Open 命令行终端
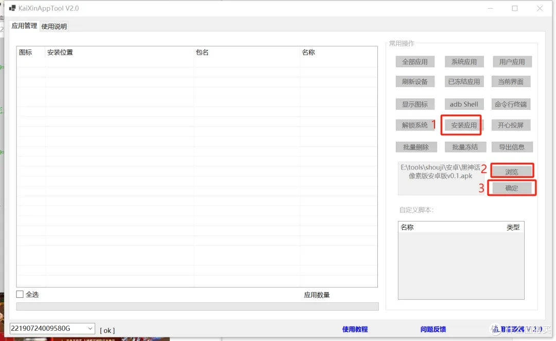 [x=511, y=105]
